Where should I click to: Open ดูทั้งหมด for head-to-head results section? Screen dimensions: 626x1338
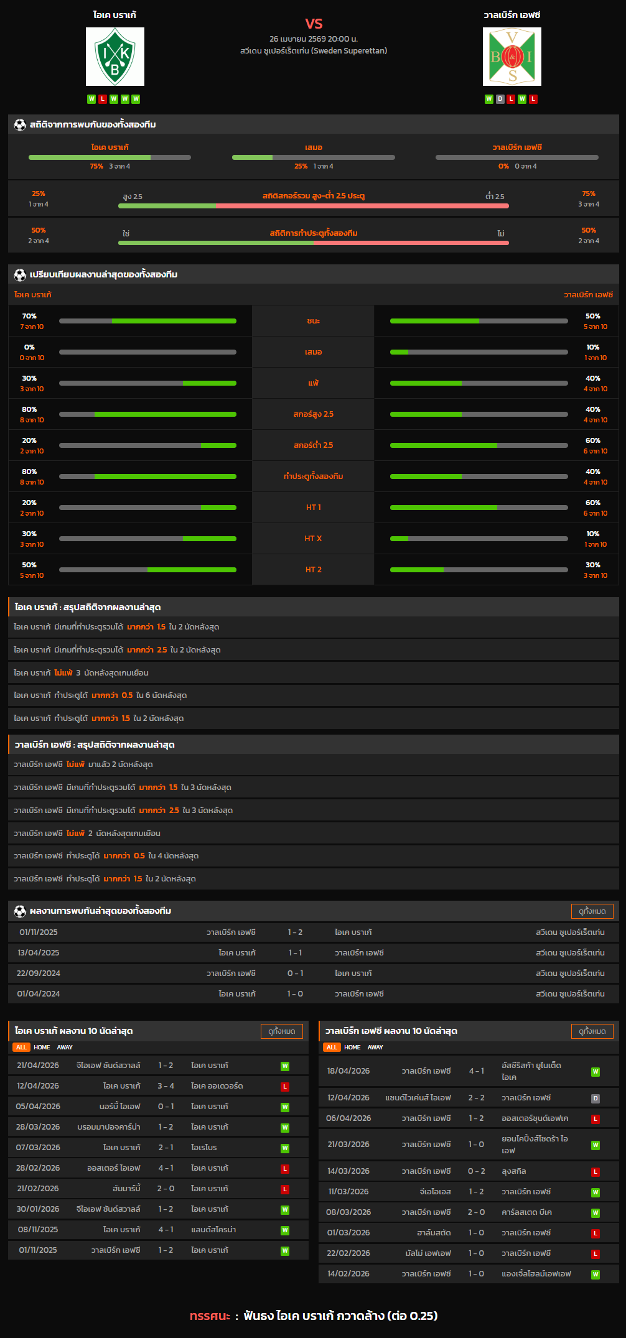click(x=592, y=911)
